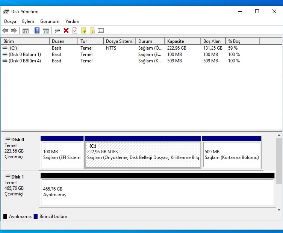Sort by Kapasite column header
This screenshot has height=233, width=283.
pos(182,41)
